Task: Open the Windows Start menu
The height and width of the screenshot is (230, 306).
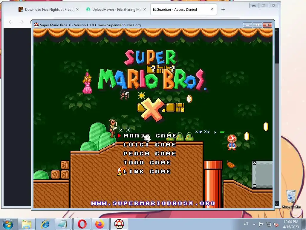Action: [x=8, y=224]
